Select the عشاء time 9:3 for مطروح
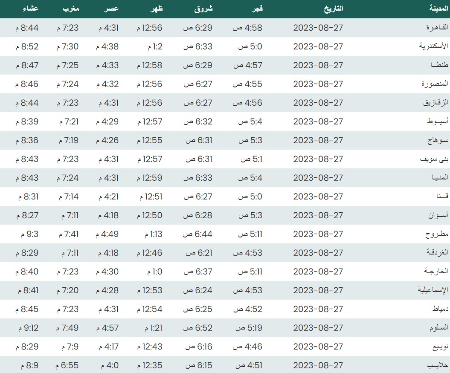The height and width of the screenshot is (373, 450). tap(28, 234)
